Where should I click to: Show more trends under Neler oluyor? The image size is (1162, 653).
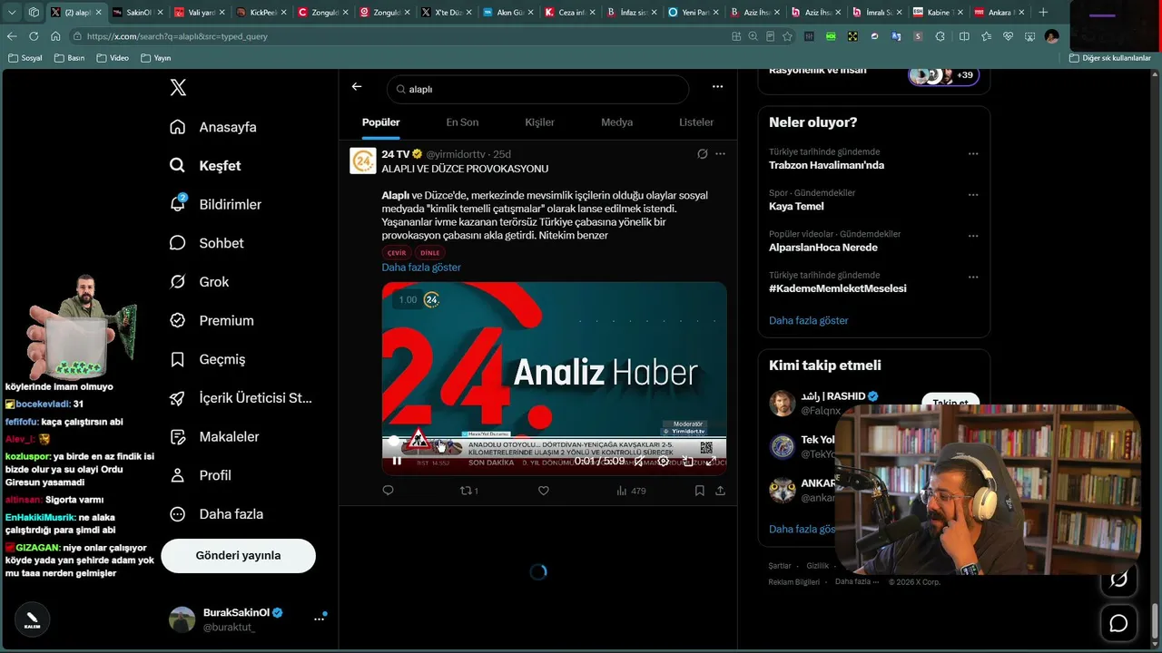(x=809, y=320)
